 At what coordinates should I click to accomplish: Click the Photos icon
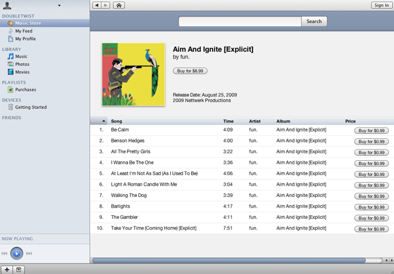pos(10,64)
